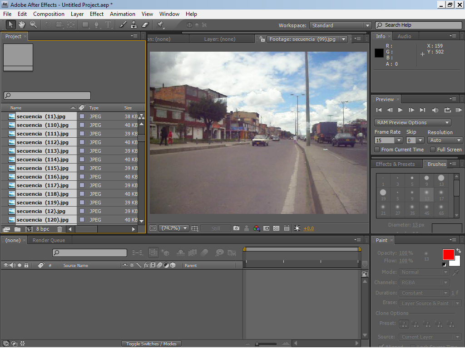Viewport: 465px width, 348px height.
Task: Create a new folder in Project panel
Action: tap(17, 229)
